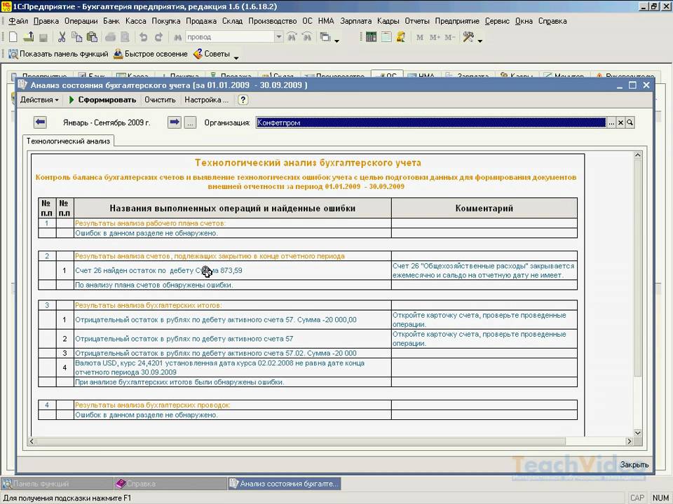Viewport: 673px width, 504px height.
Task: Switch to Анализ состояния бухгалте... taskbar window
Action: (x=284, y=484)
